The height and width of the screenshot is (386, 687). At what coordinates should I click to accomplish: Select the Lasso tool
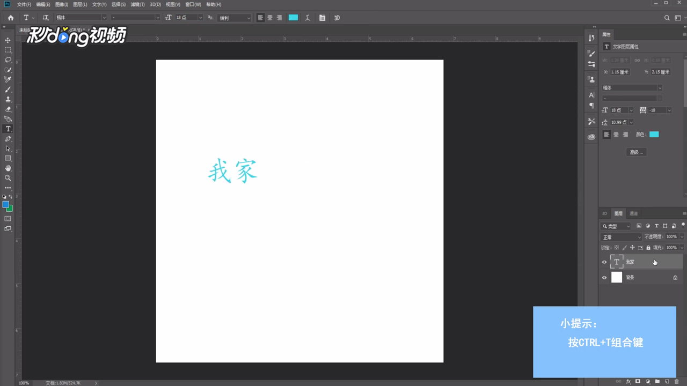[8, 60]
